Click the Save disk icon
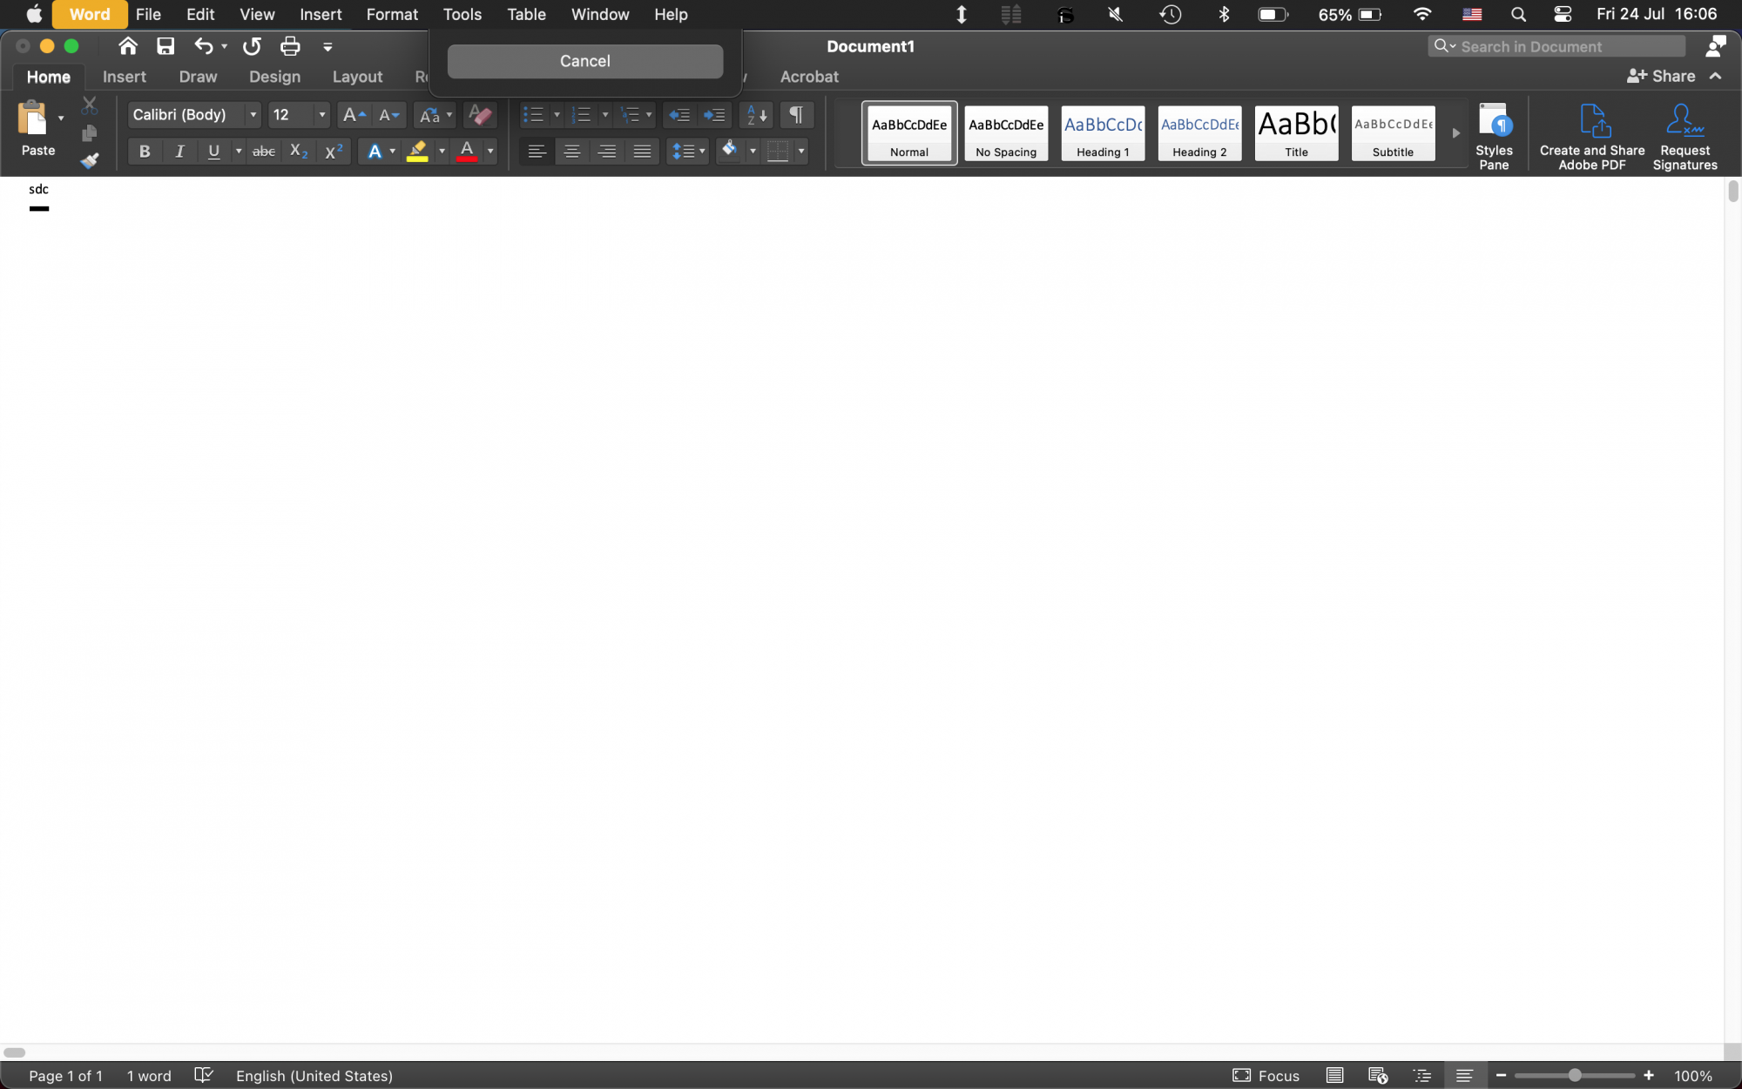This screenshot has width=1742, height=1089. [165, 46]
